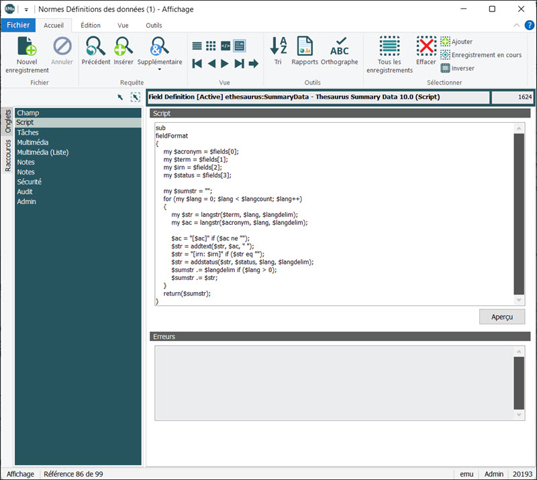Jump to the last record
Viewport: 537px width, 480px height.
(x=240, y=64)
